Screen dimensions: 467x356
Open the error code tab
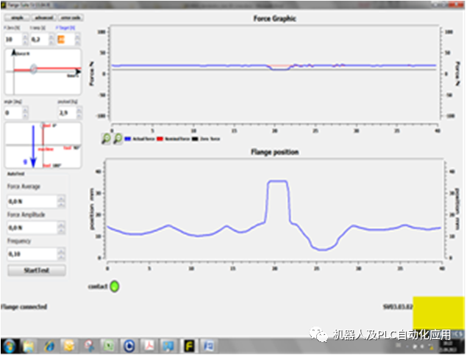point(71,18)
